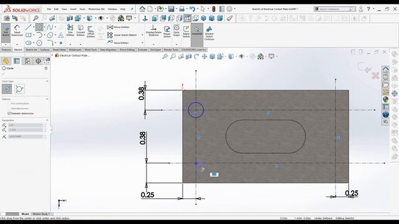Click Linear Sketch Pattern
The height and width of the screenshot is (224, 399).
click(x=122, y=35)
